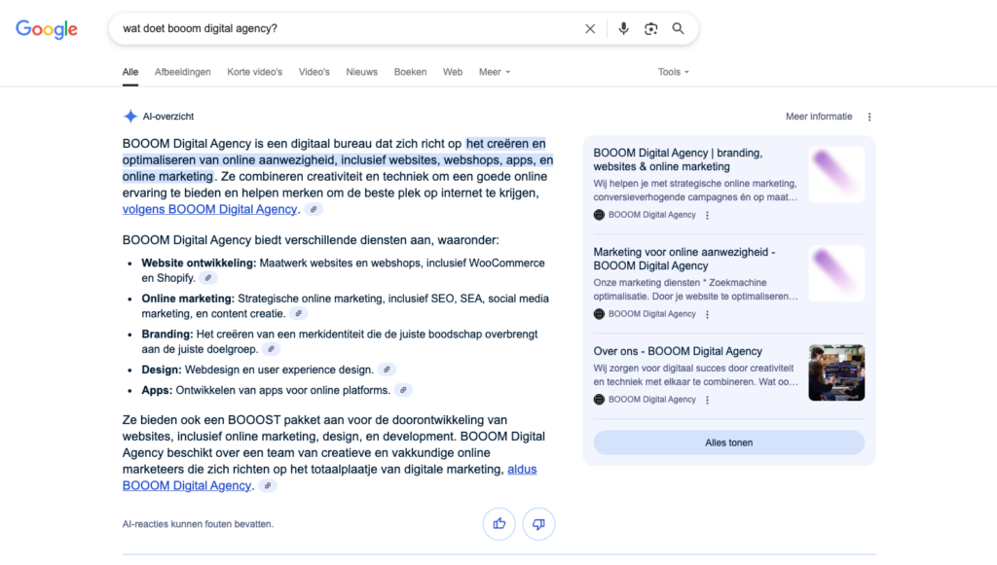997x565 pixels.
Task: Give thumbs up to the AI overview
Action: coord(499,524)
